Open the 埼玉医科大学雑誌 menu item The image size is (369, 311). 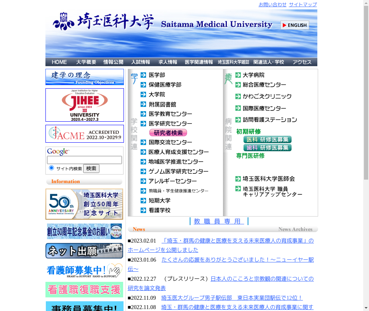click(x=233, y=62)
